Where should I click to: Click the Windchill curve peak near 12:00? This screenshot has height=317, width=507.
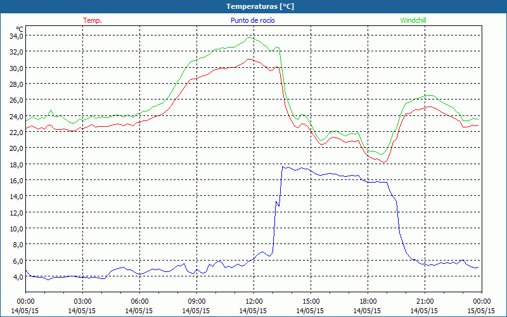[x=249, y=38]
